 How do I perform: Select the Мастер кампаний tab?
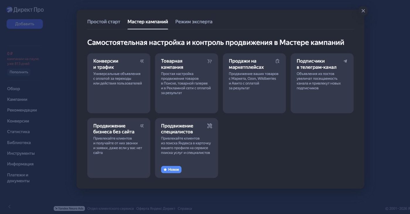[x=148, y=22]
